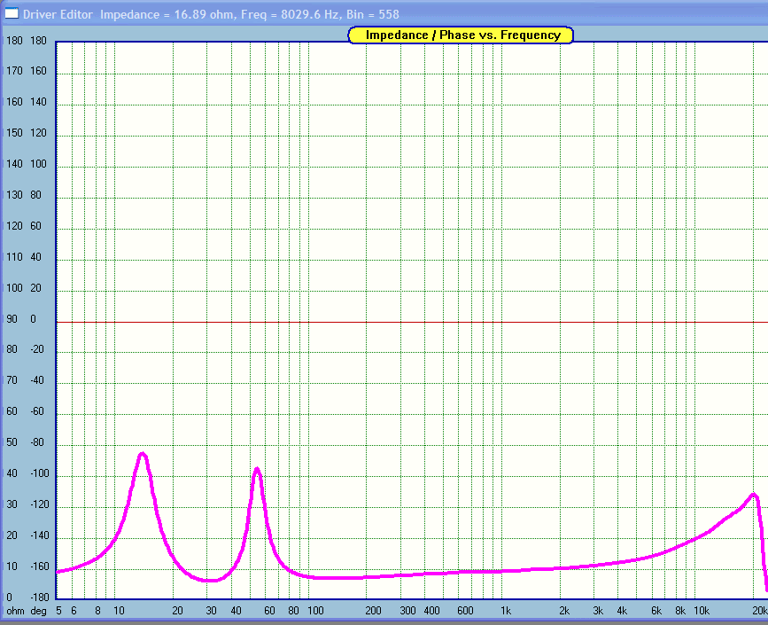The width and height of the screenshot is (768, 625).
Task: Click the Driver Editor window icon
Action: [x=12, y=13]
